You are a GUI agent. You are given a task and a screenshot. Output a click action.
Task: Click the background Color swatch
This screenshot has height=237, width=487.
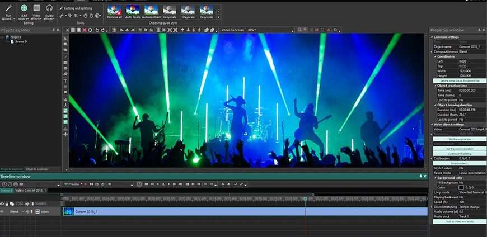click(461, 187)
